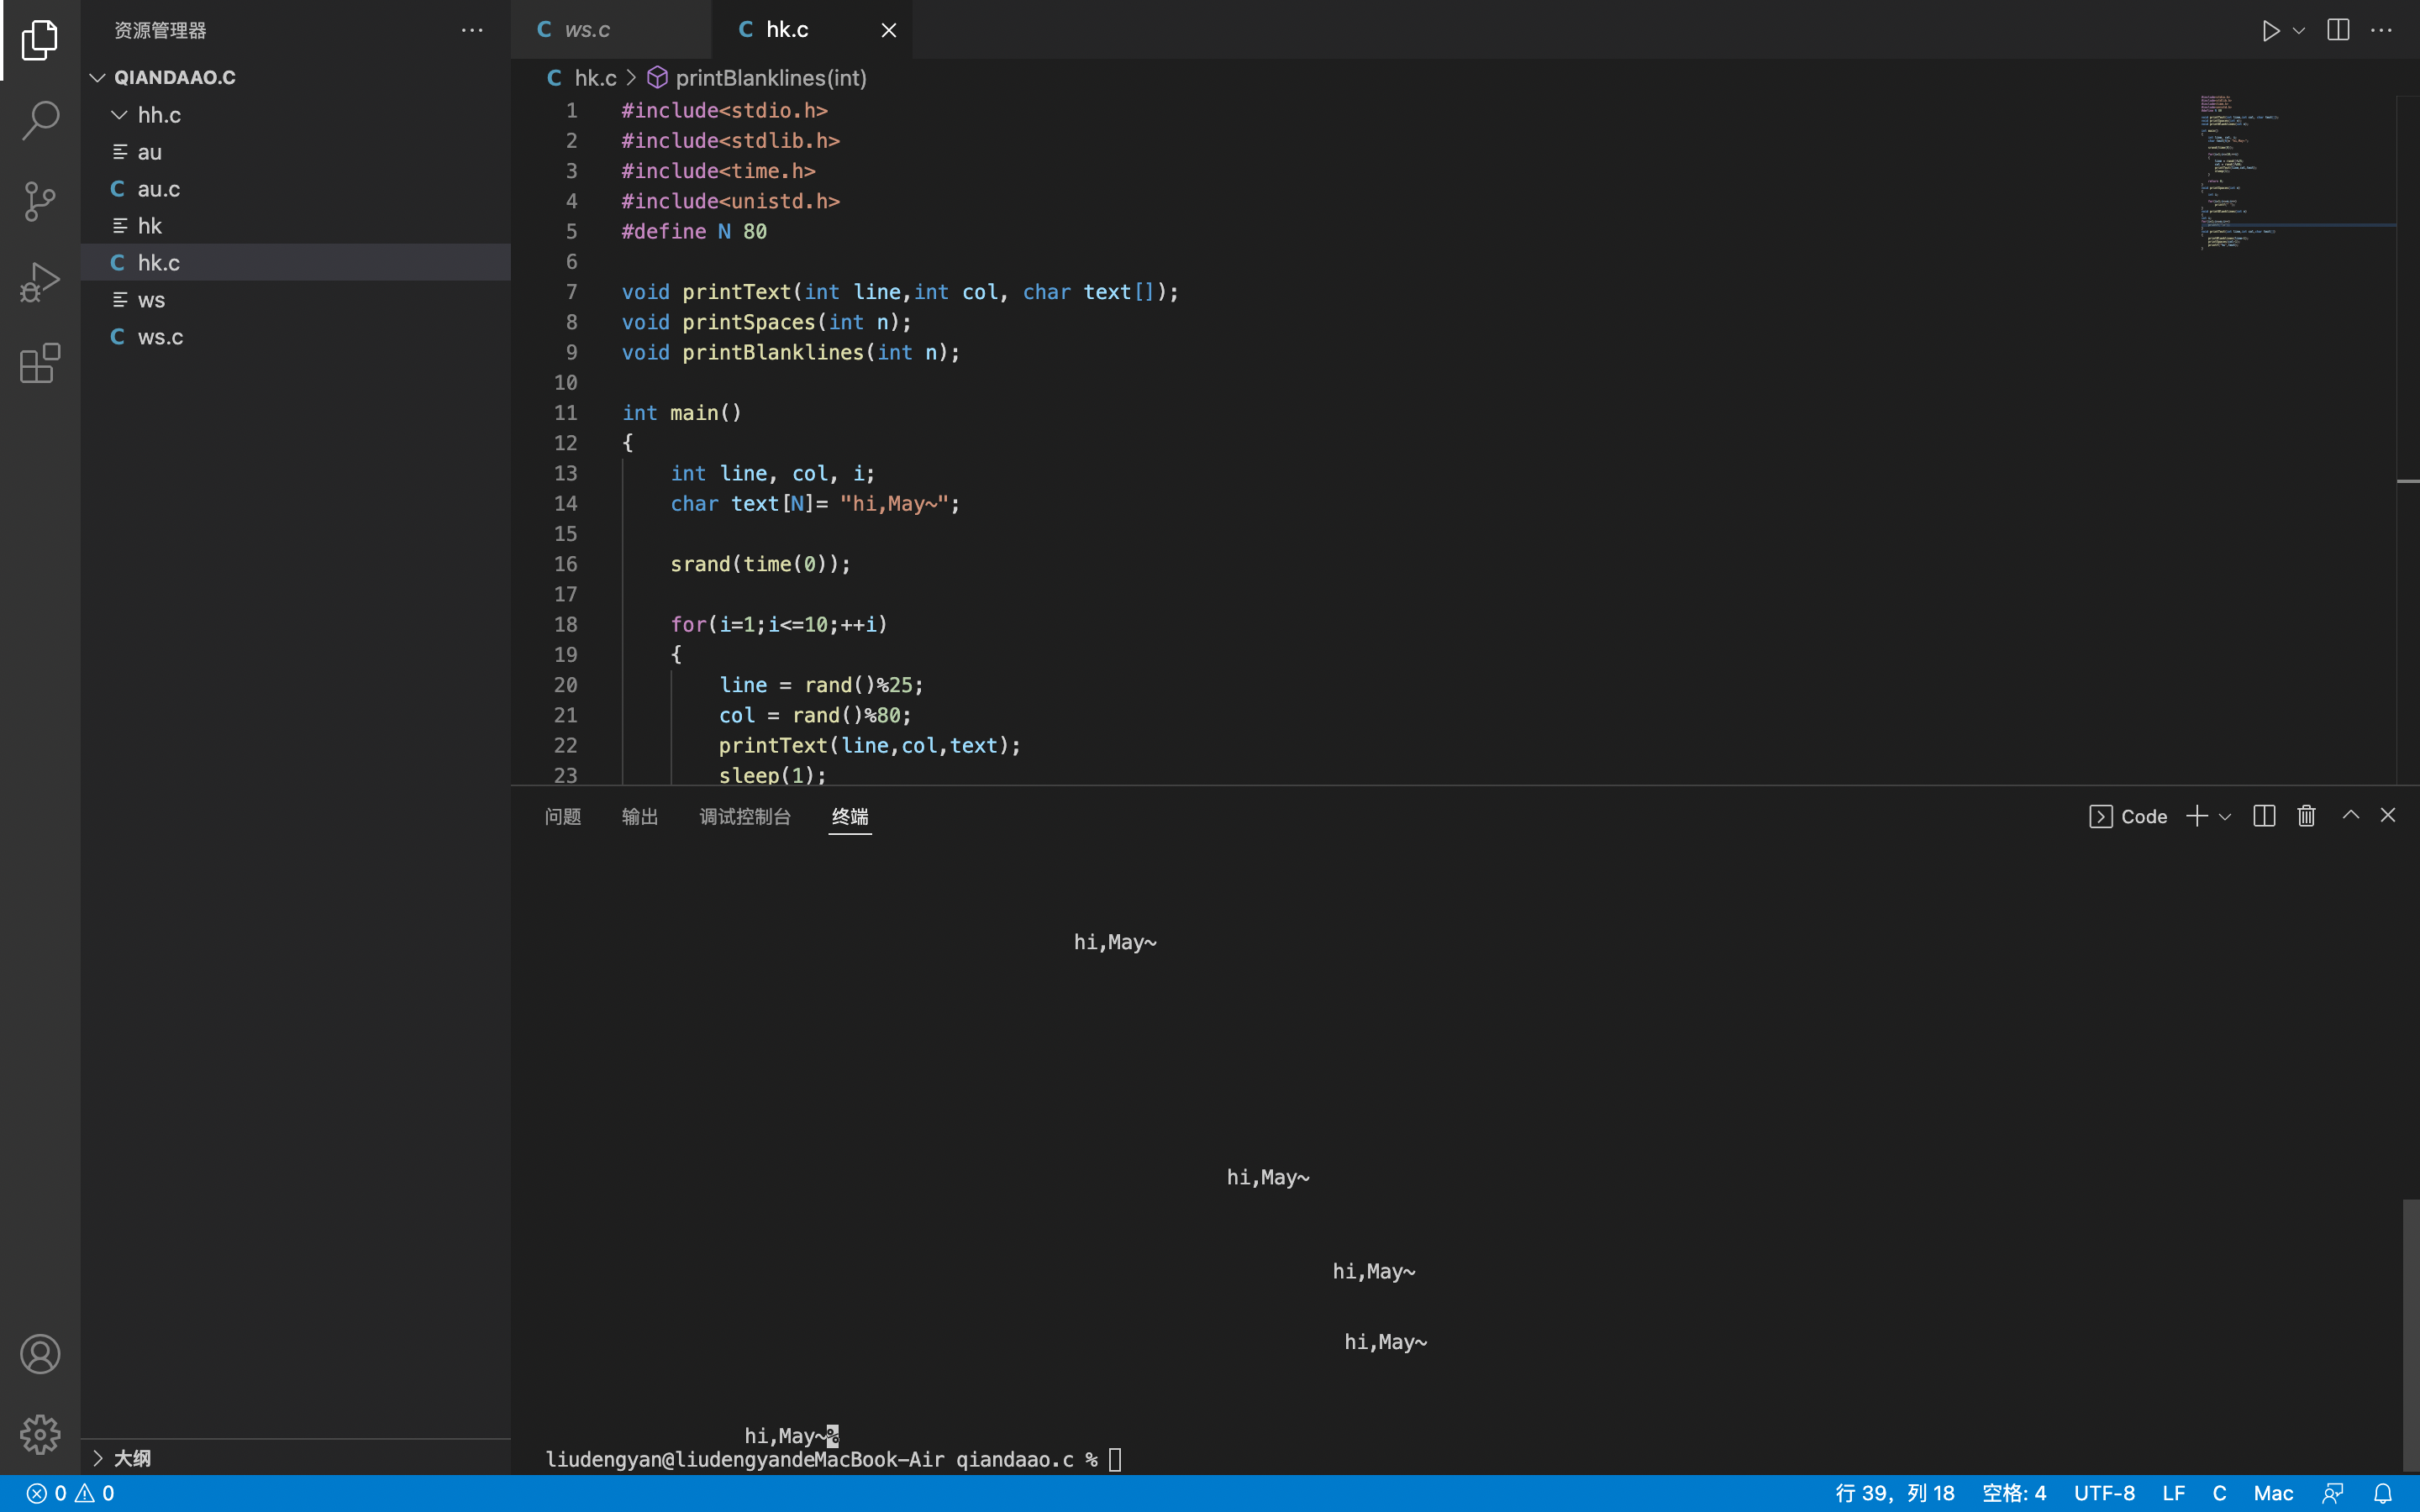Open the Extensions view

click(40, 363)
